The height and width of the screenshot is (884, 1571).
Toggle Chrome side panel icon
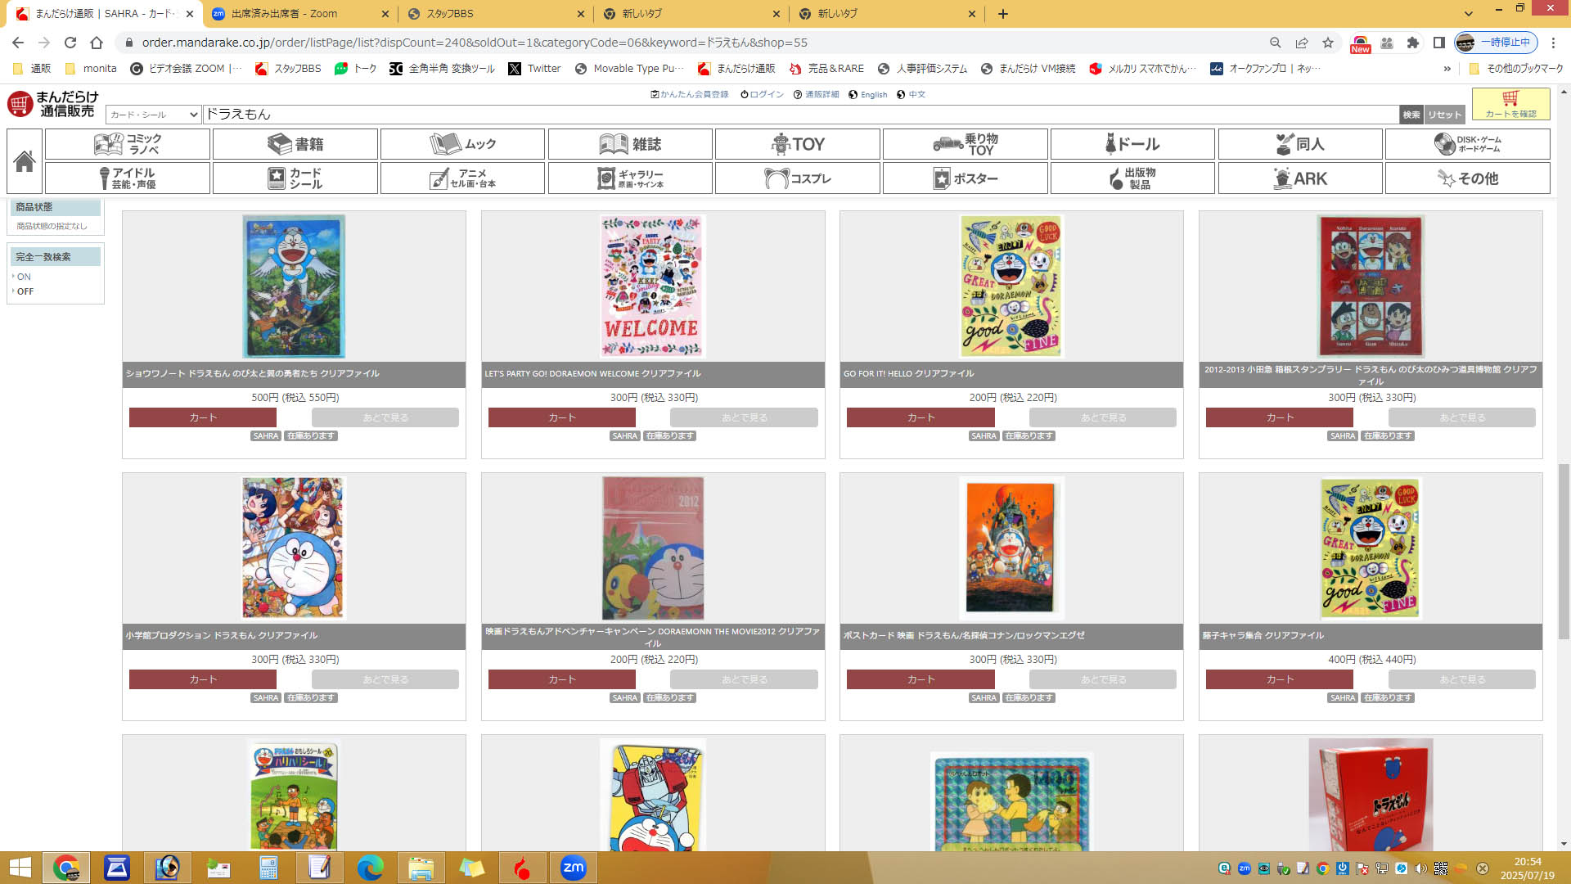[1439, 43]
